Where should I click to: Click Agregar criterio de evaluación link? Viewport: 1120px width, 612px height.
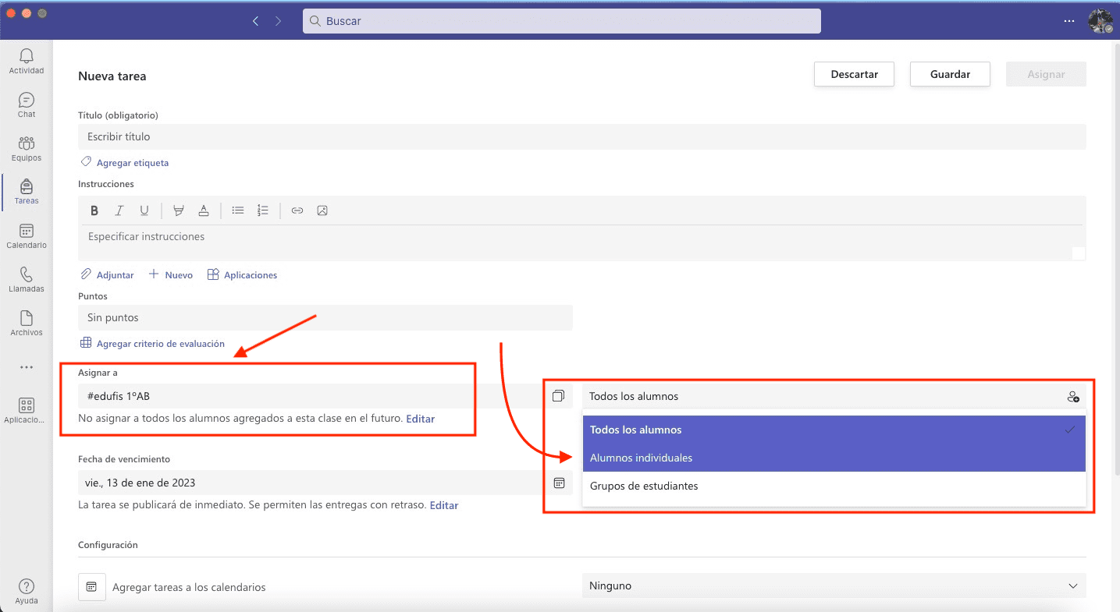click(x=160, y=344)
